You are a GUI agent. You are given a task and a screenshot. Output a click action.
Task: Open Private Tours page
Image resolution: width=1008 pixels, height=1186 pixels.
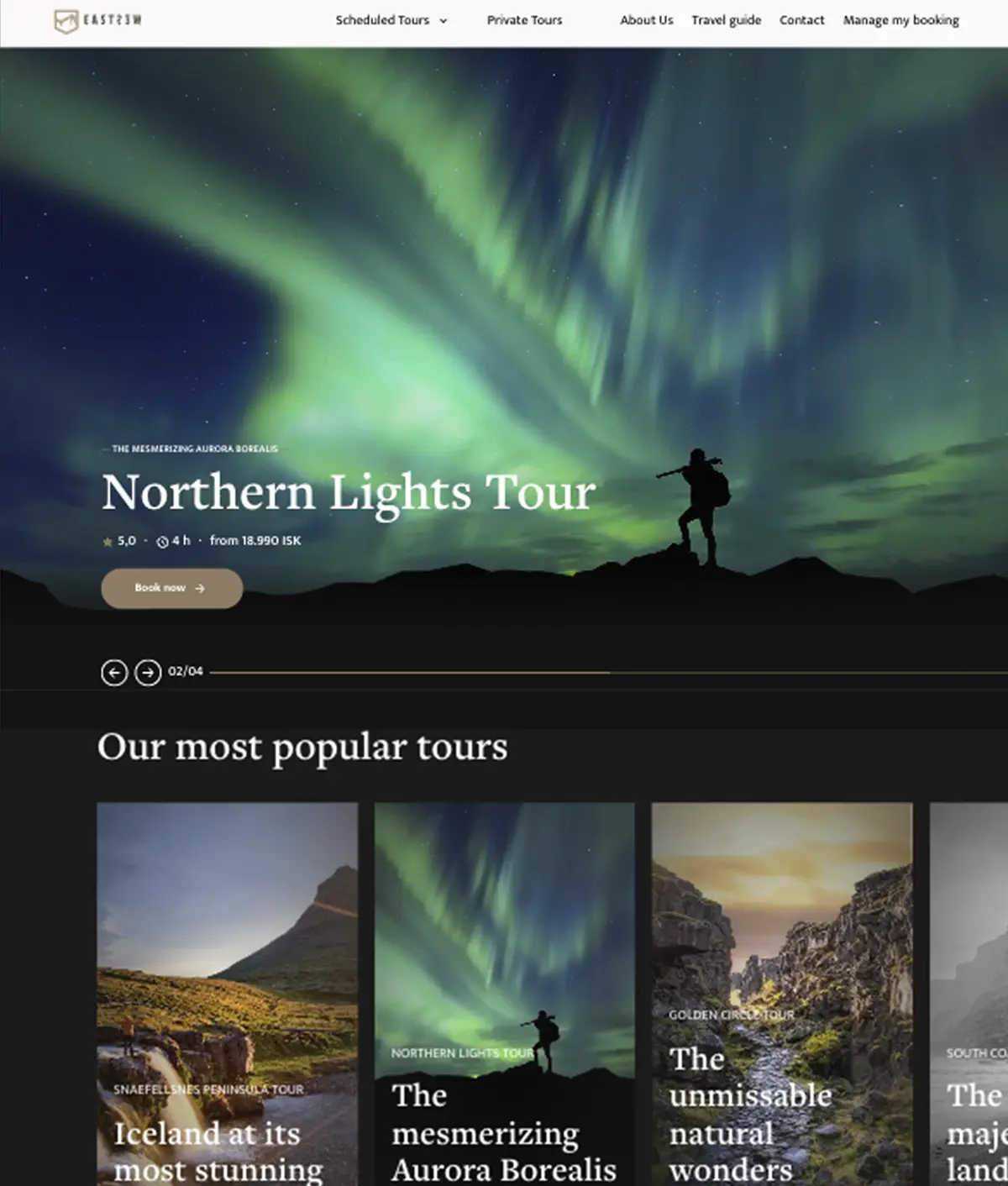pyautogui.click(x=524, y=20)
